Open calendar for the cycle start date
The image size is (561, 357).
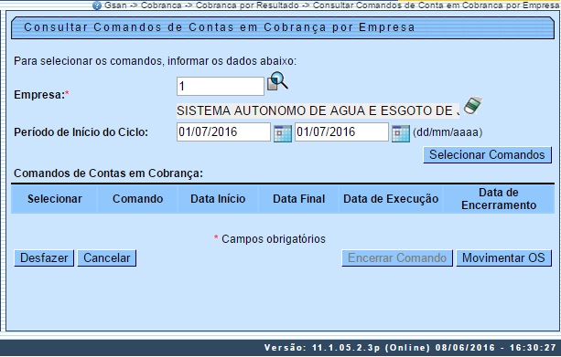point(283,133)
